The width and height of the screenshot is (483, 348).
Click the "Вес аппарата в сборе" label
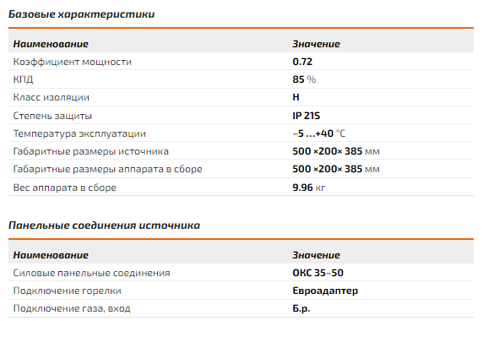point(65,188)
